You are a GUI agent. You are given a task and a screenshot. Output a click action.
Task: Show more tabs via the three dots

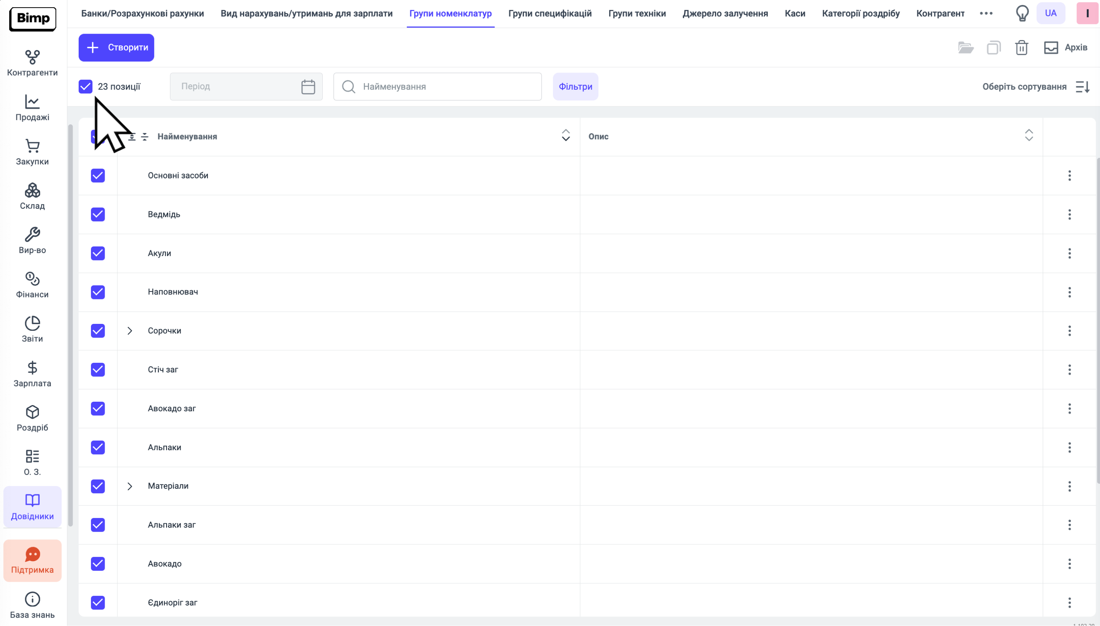point(986,13)
